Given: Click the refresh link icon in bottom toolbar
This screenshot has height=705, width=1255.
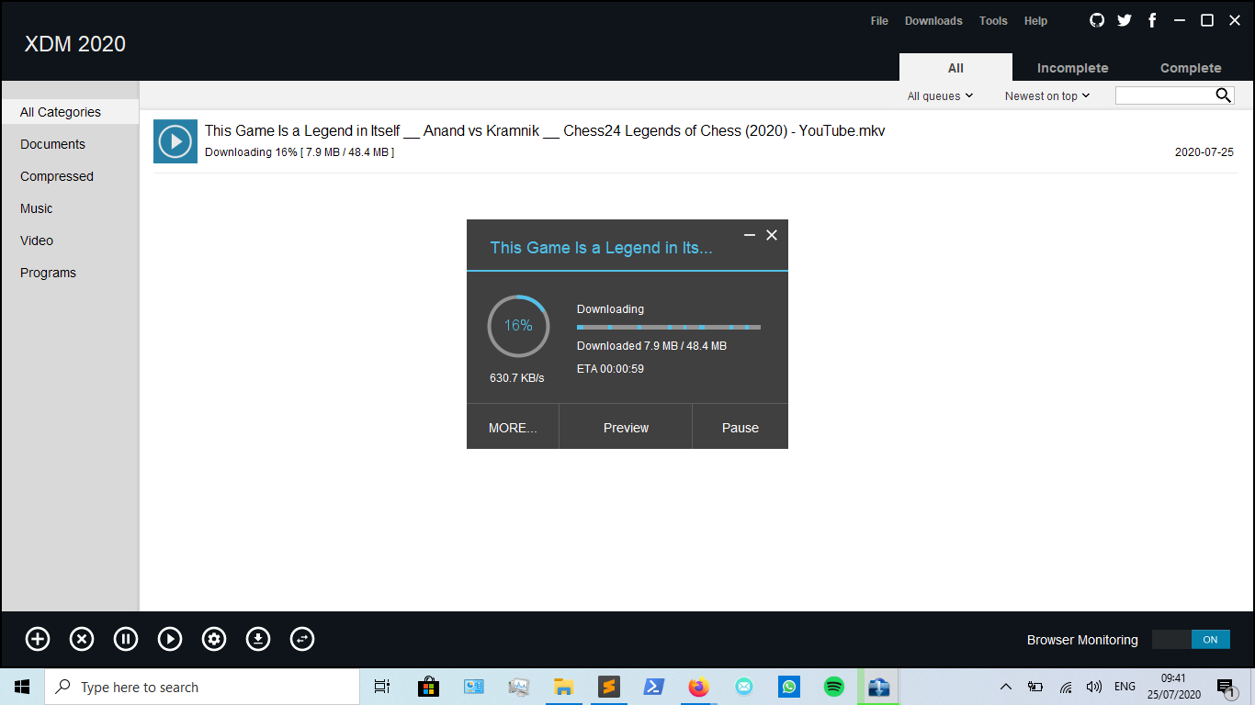Looking at the screenshot, I should click(x=301, y=639).
